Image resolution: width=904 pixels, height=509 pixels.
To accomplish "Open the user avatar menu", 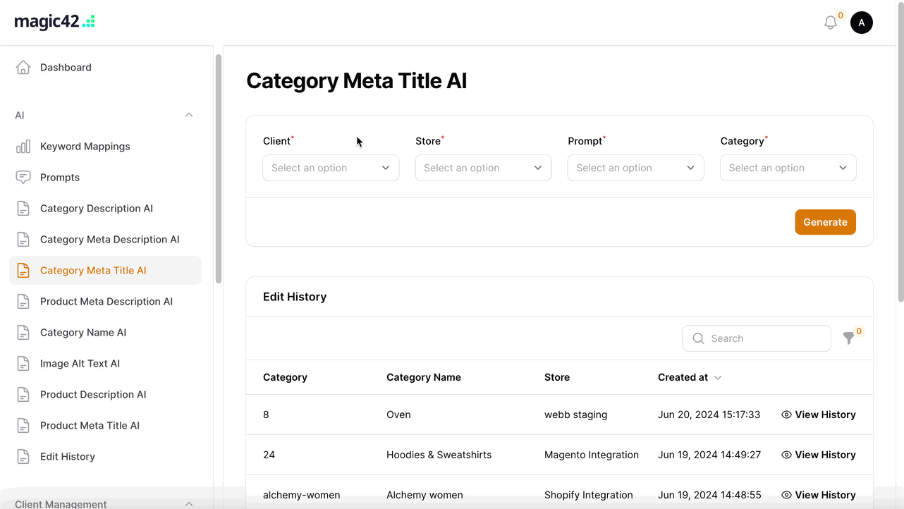I will tap(861, 23).
